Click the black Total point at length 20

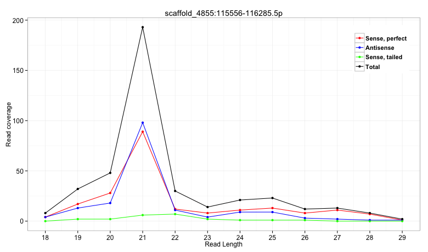[x=110, y=173]
